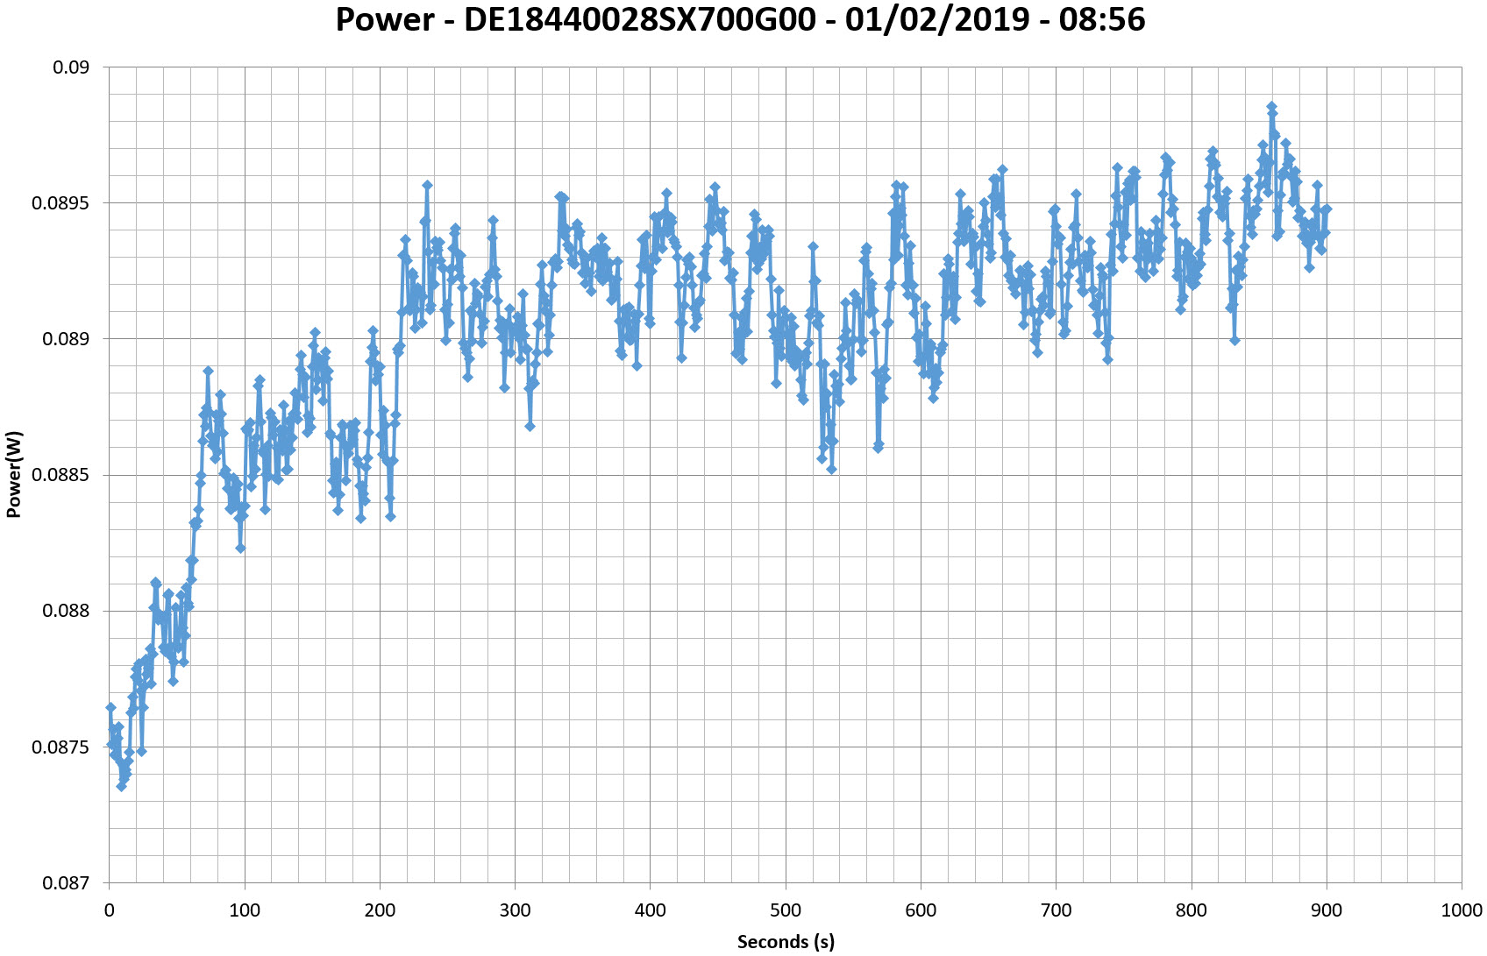
Task: Select the highest peak data point of the series
Action: click(x=1271, y=107)
